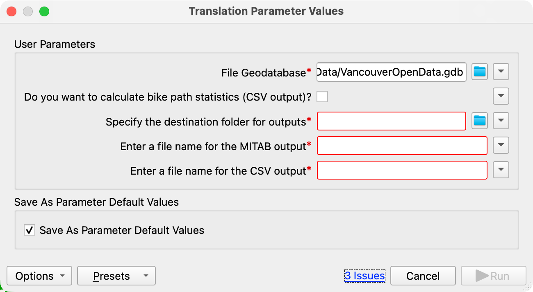Focus the destination folder input field
Image resolution: width=533 pixels, height=292 pixels.
[x=392, y=121]
